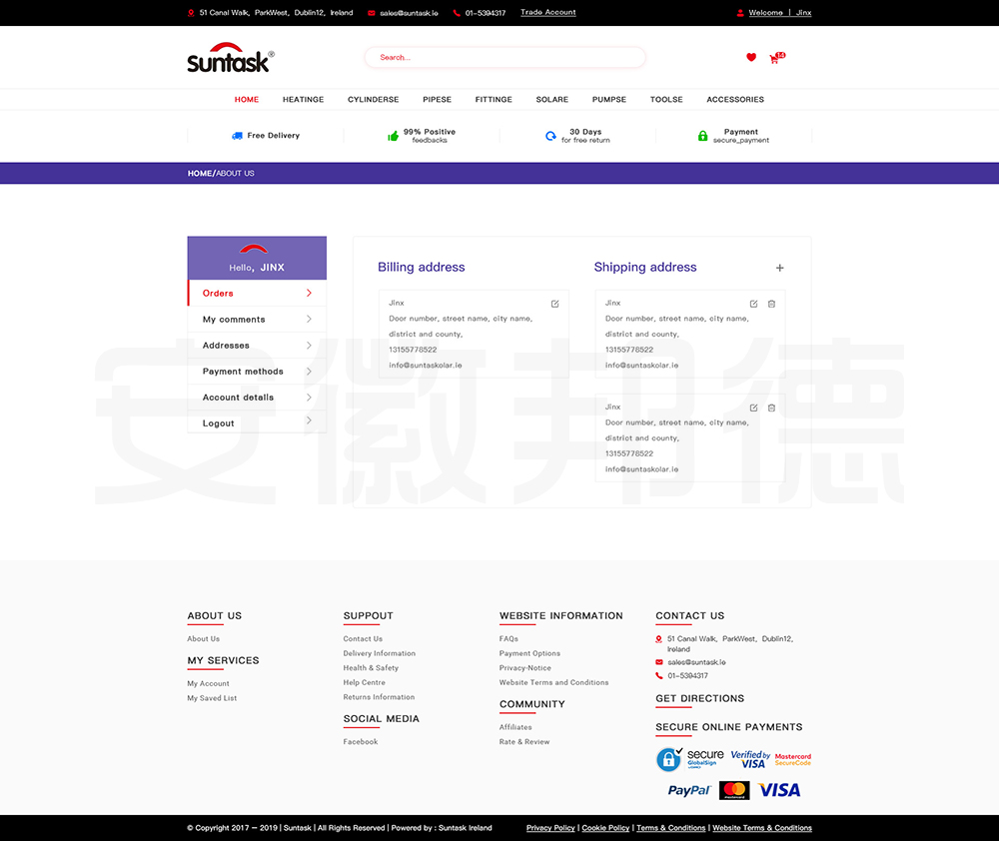999x841 pixels.
Task: Click trash icon on second shipping address
Action: pos(771,408)
